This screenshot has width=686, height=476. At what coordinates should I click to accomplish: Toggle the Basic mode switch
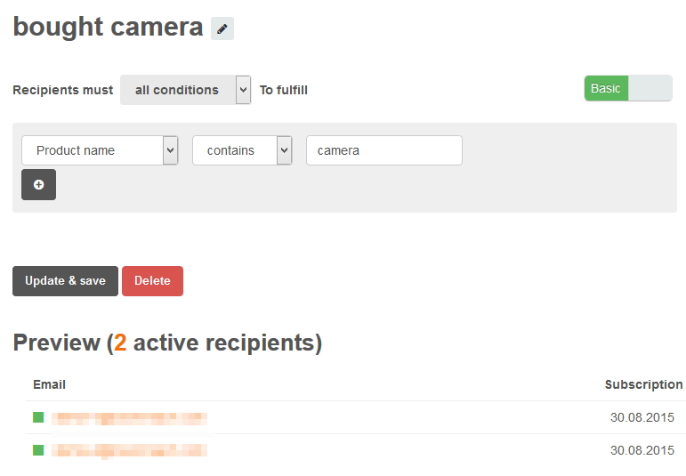[628, 88]
